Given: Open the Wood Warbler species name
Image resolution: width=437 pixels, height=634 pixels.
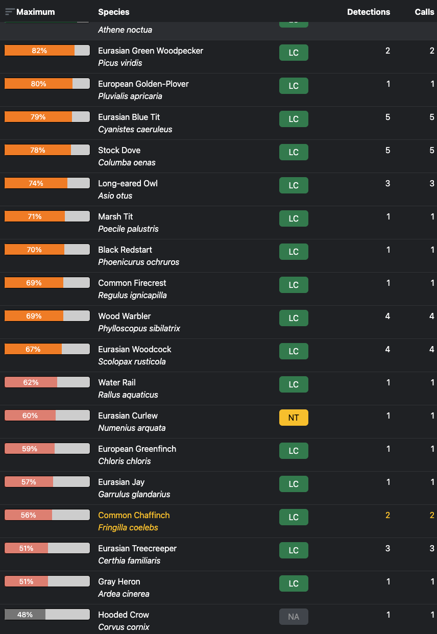Looking at the screenshot, I should pos(124,316).
